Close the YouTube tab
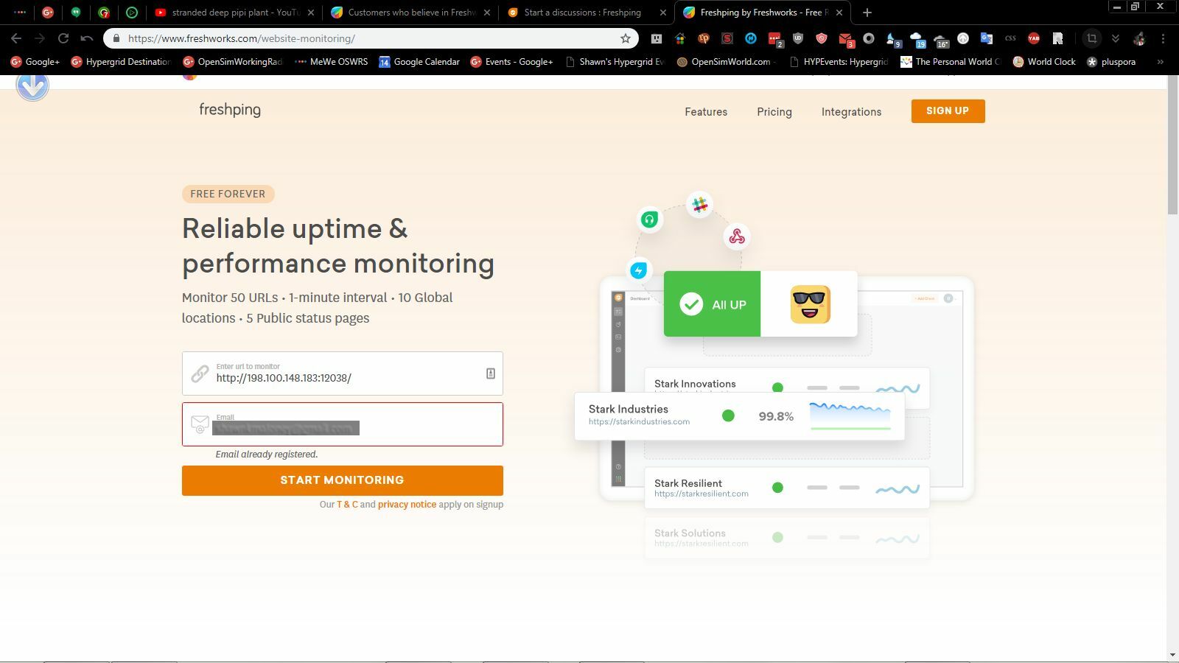The image size is (1179, 663). [x=310, y=13]
